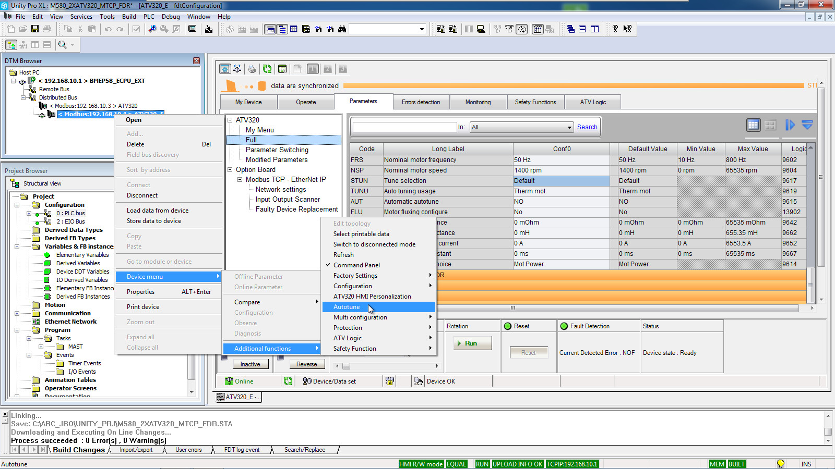Collapse the Option Board tree node
Image resolution: width=835 pixels, height=469 pixels.
[230, 169]
